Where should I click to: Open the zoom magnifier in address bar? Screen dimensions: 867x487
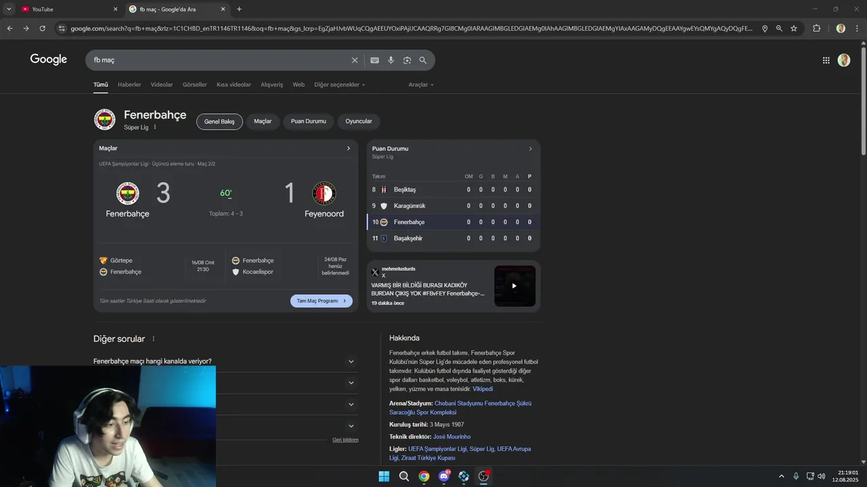click(779, 28)
